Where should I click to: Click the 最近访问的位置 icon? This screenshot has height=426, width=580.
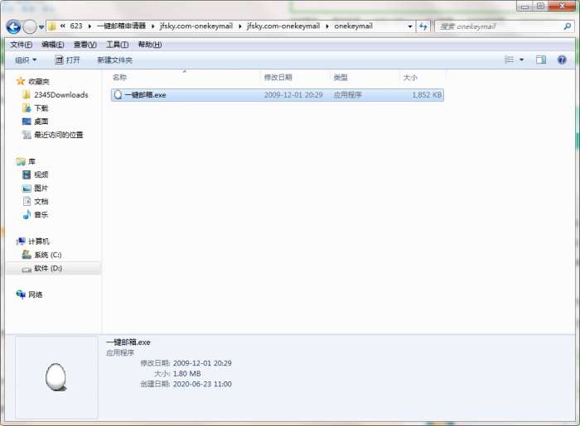pos(27,135)
